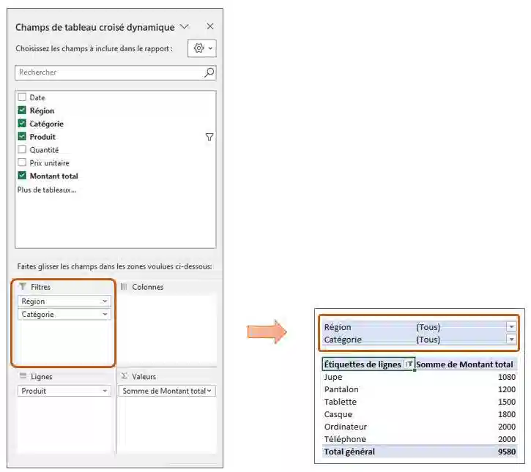Open Étiquettes de lignes filter button
The height and width of the screenshot is (472, 531).
tap(409, 364)
